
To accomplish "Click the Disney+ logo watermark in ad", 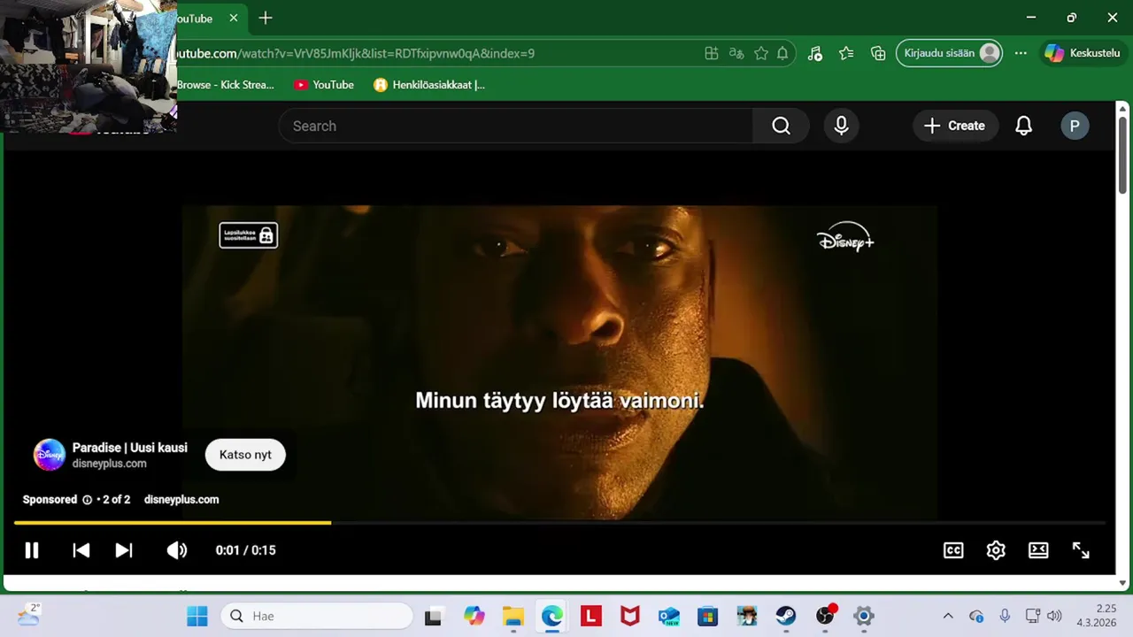I will 845,237.
